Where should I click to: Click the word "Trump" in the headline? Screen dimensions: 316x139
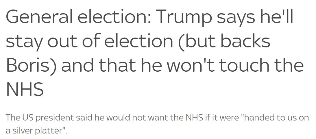click(184, 18)
